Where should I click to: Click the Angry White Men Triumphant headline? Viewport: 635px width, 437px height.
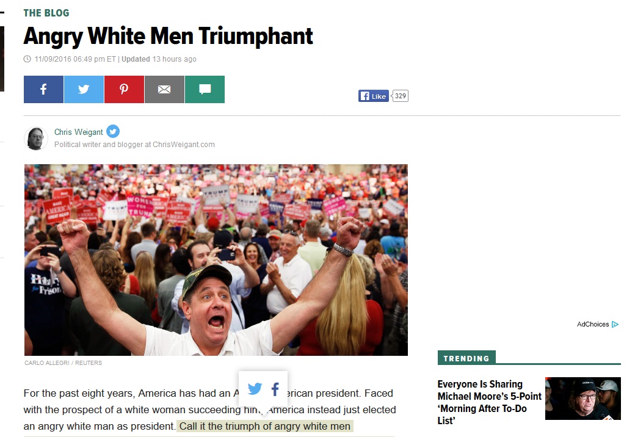[x=168, y=37]
